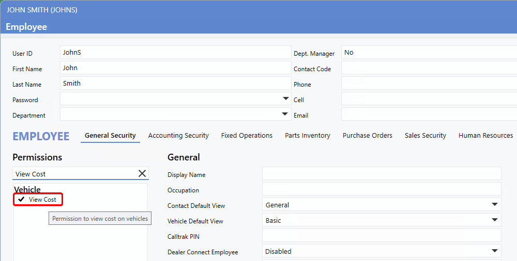Open the Fixed Operations tab

coord(247,136)
